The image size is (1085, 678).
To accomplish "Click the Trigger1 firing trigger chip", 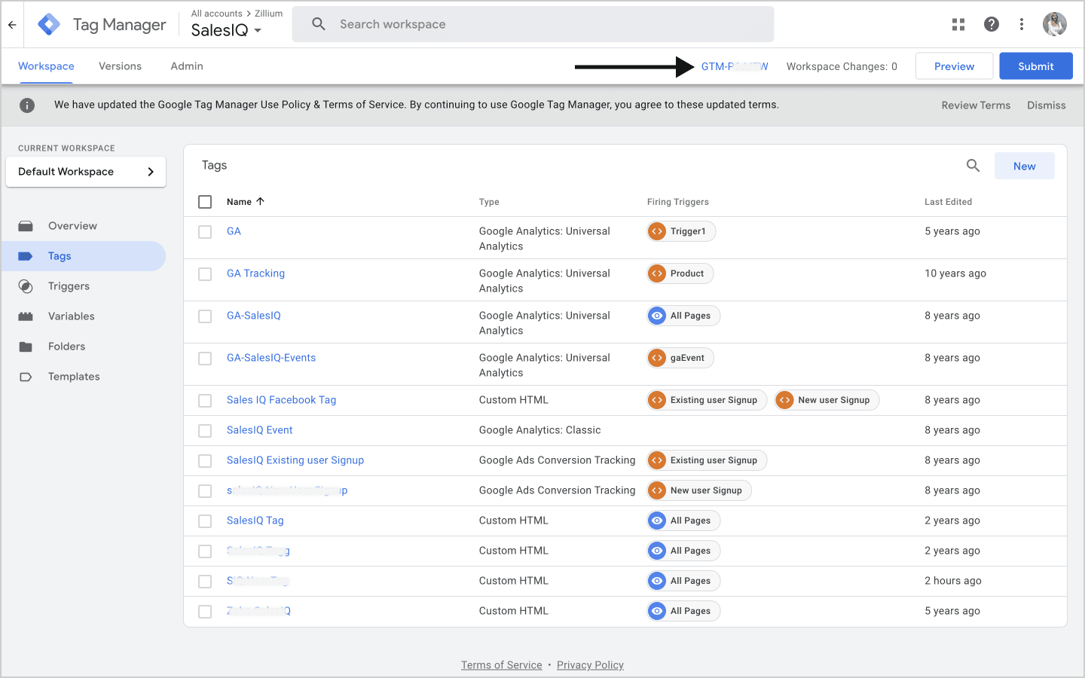I will coord(681,231).
